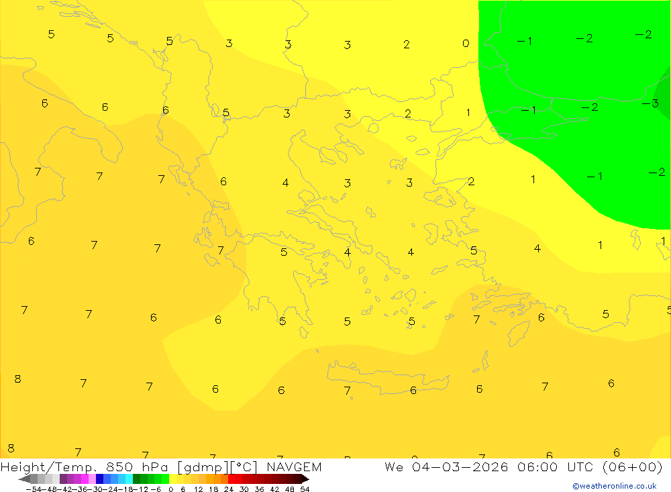Click the '42' legend scale label
The height and width of the screenshot is (492, 671).
coord(274,489)
